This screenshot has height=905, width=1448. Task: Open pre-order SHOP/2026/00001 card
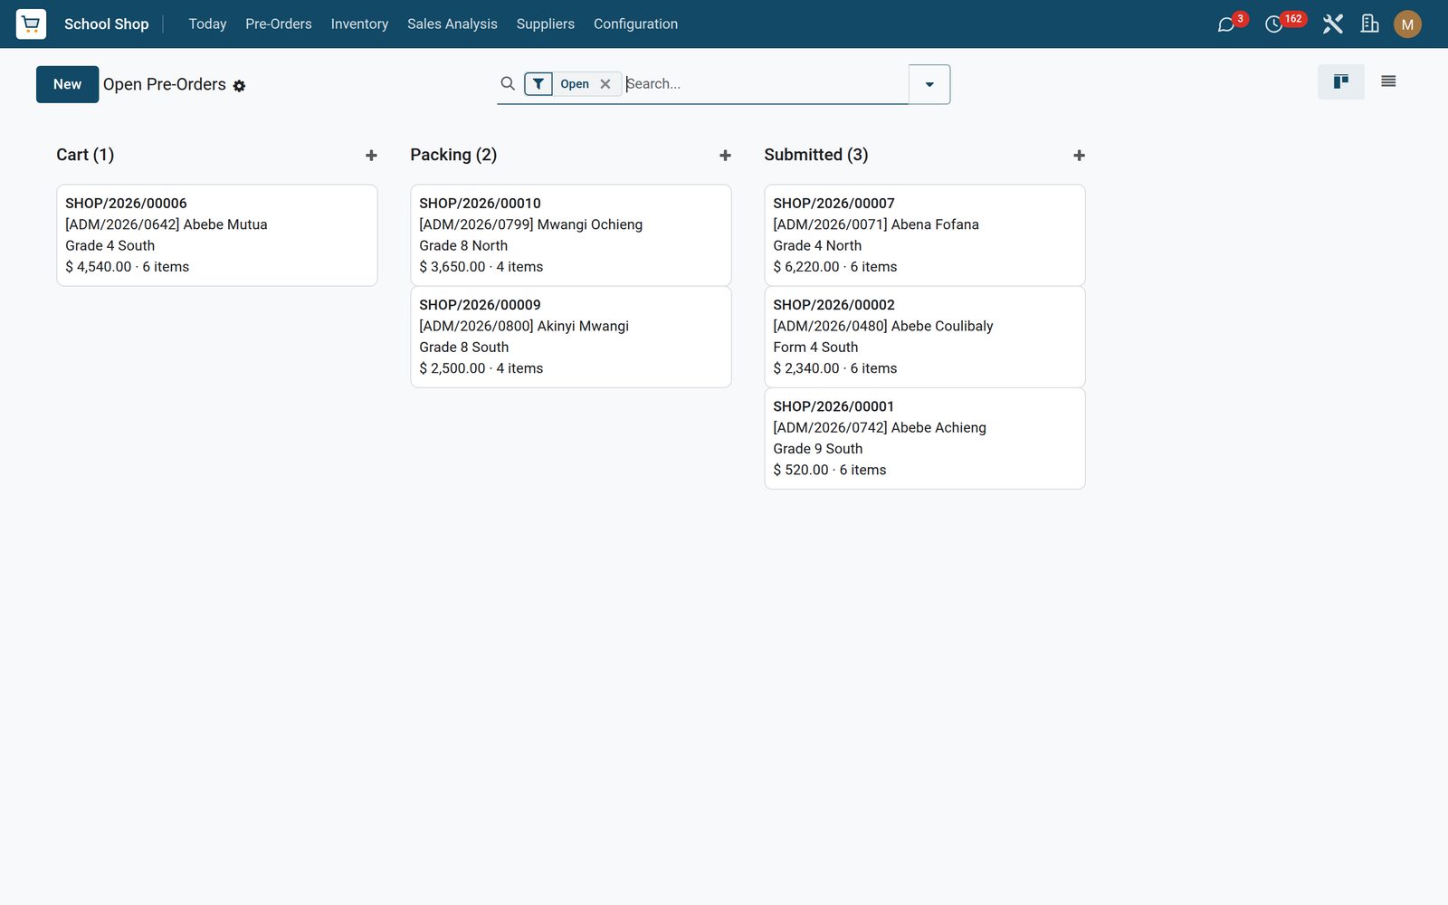[x=925, y=438]
